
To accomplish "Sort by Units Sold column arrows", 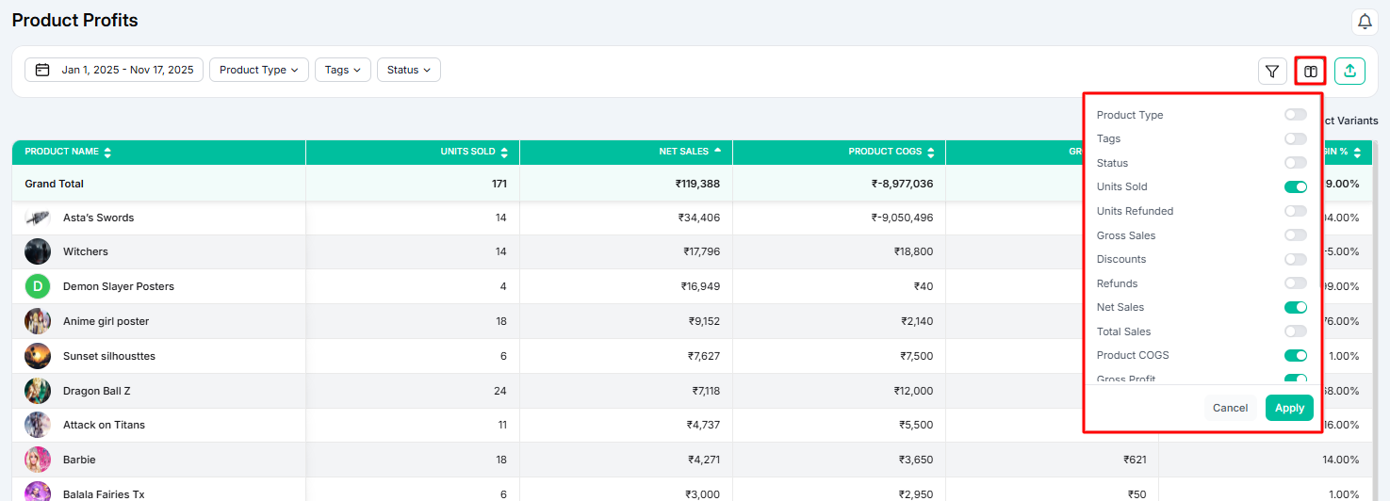I will click(x=504, y=153).
